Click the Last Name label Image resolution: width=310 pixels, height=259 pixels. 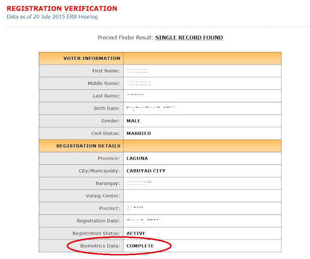[x=107, y=96]
